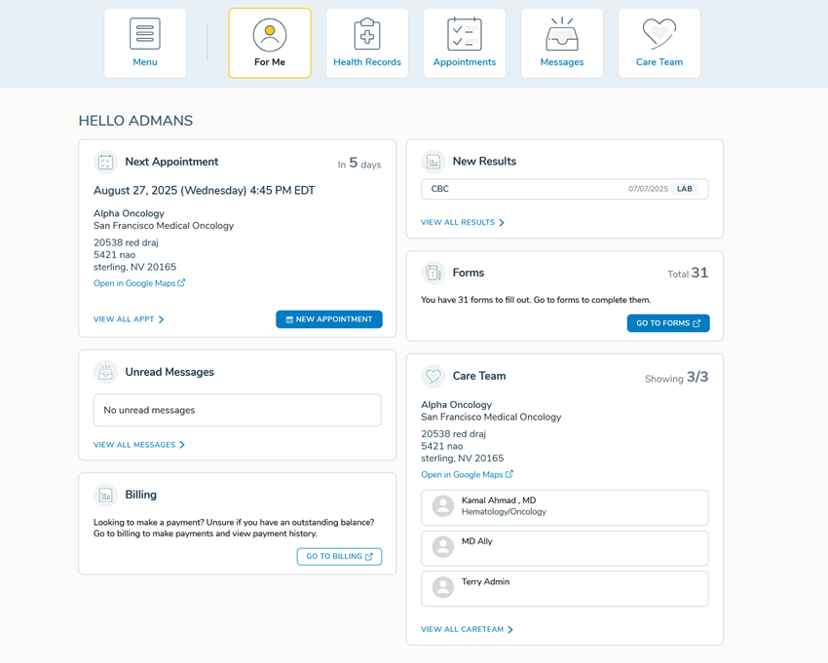Click the Billing card icon
Image resolution: width=828 pixels, height=663 pixels.
[x=105, y=496]
